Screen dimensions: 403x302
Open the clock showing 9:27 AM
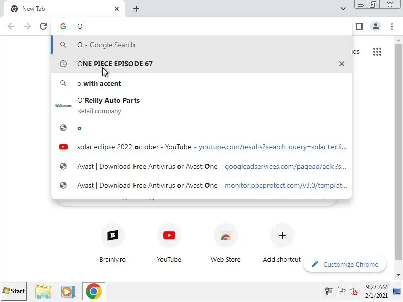(376, 291)
